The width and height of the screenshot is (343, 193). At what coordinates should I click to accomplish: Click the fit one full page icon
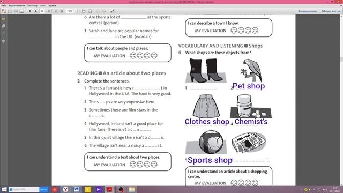(x=90, y=11)
